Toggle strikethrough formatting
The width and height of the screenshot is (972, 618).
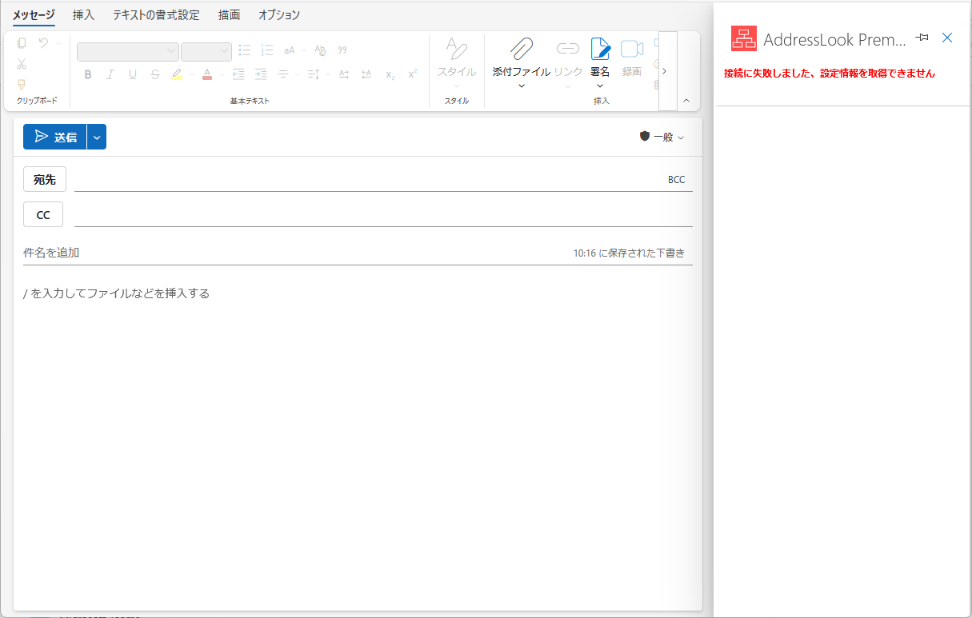155,74
